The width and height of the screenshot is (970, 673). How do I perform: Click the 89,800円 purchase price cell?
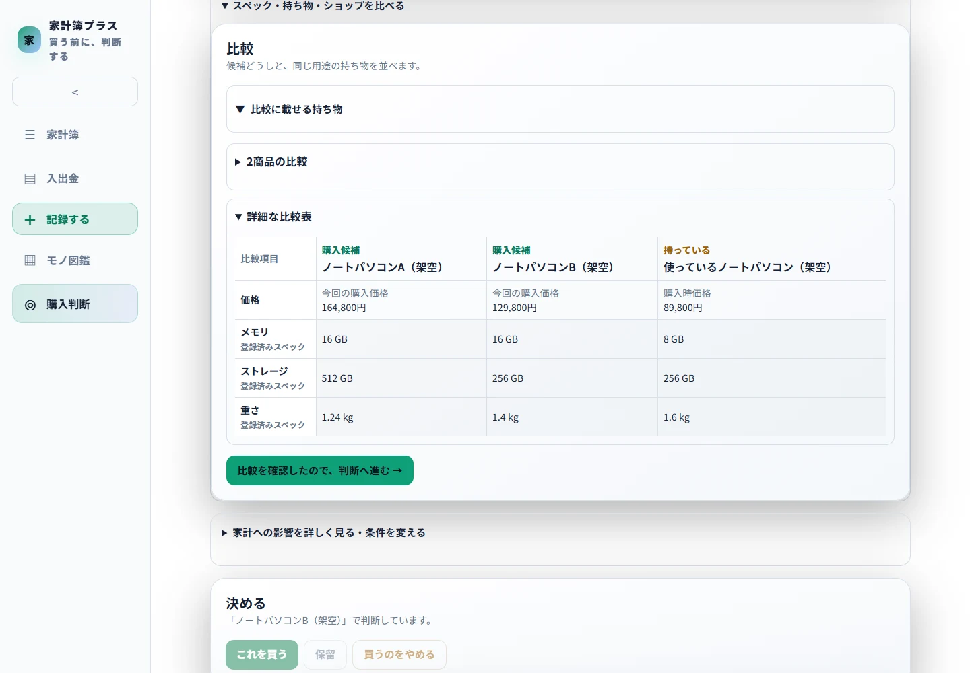[x=772, y=300]
